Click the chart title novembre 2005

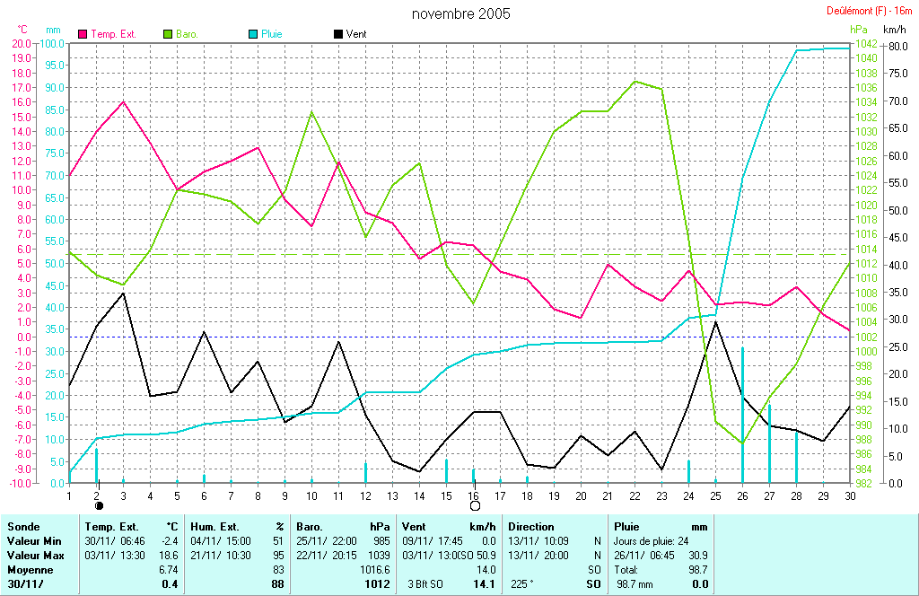click(460, 13)
